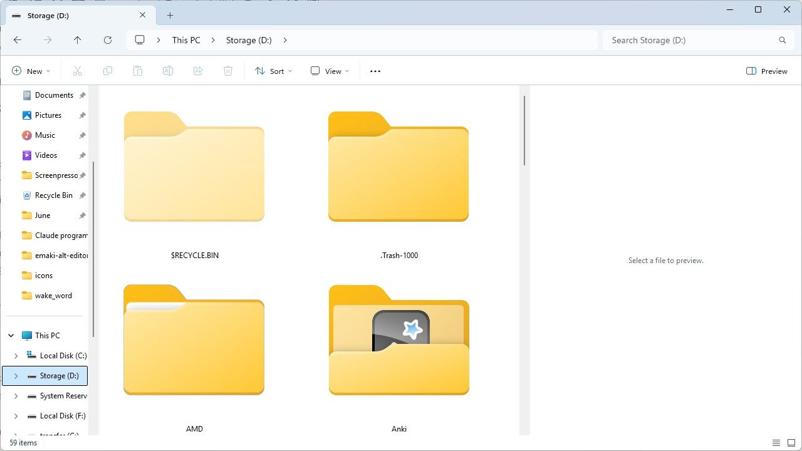Click the Cut scissors icon
Viewport: 802px width, 451px height.
(78, 71)
